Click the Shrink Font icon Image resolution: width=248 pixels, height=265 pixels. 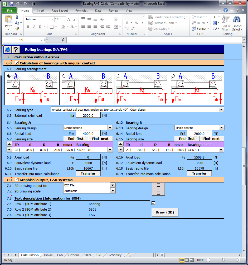click(75, 19)
